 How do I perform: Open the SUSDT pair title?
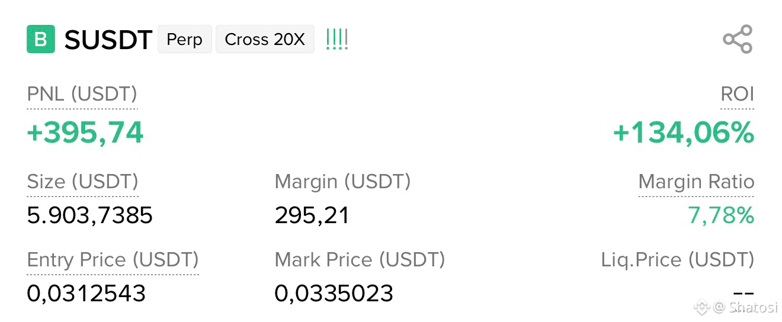click(108, 40)
